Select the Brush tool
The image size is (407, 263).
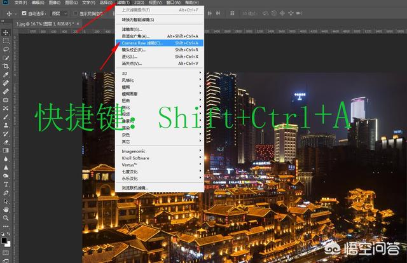point(6,117)
